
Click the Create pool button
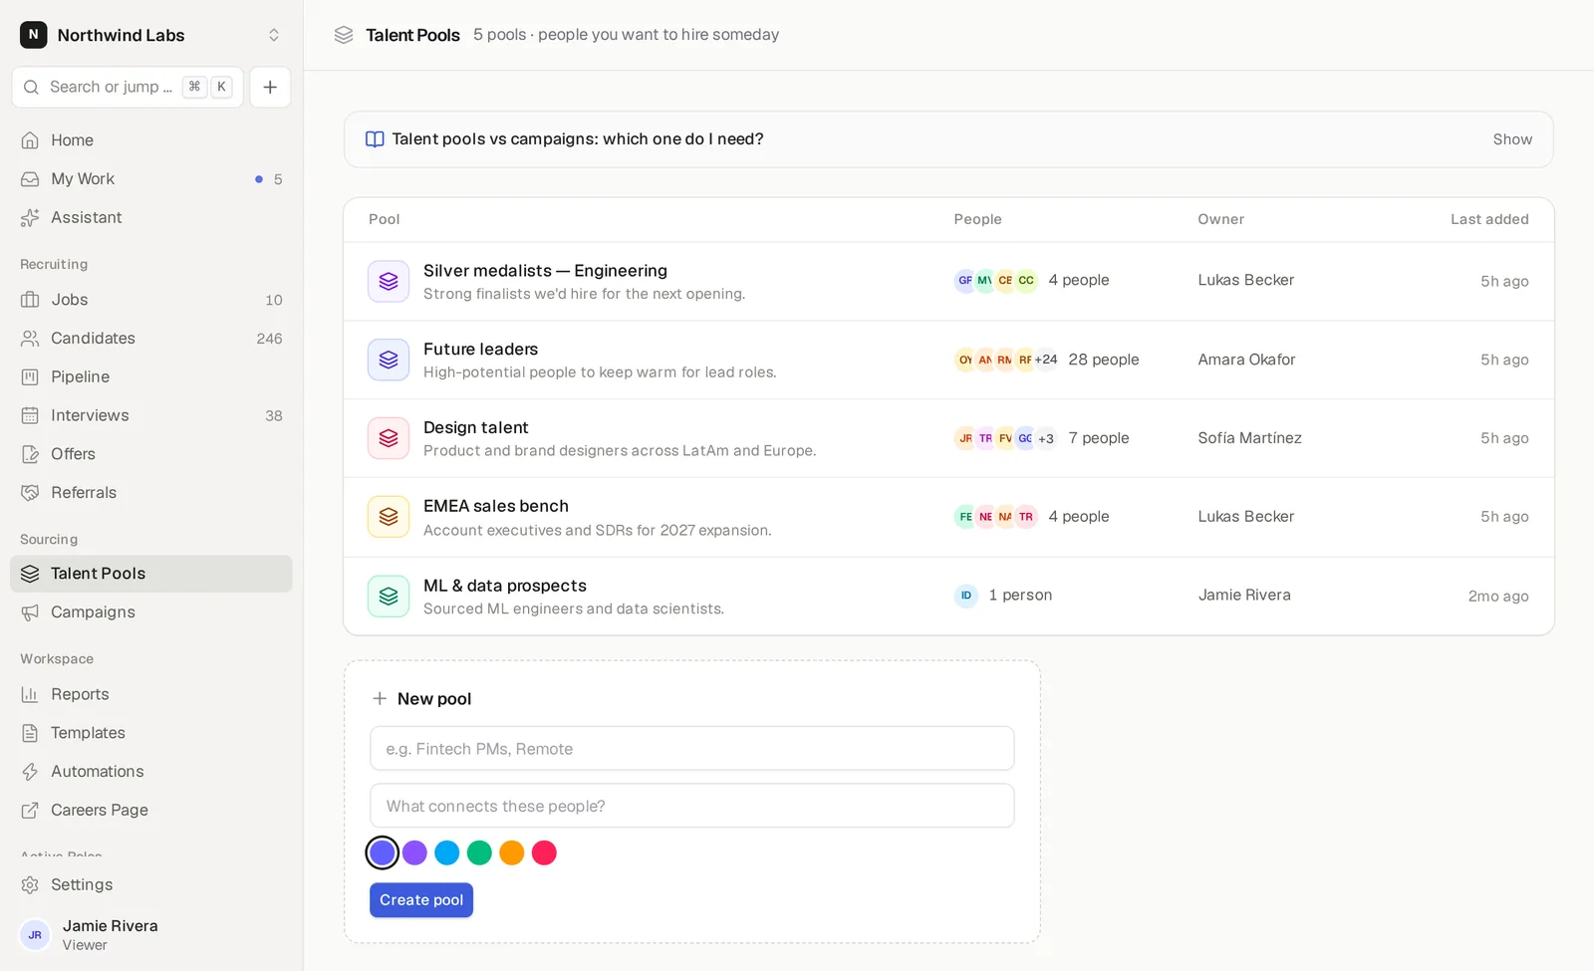pyautogui.click(x=421, y=900)
